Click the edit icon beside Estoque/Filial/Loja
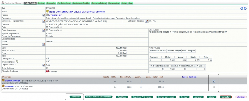The image size is (249, 101). [146, 21]
